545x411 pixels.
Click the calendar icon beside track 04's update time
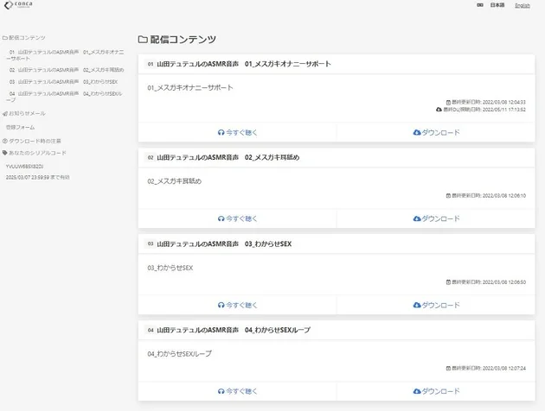coord(448,369)
